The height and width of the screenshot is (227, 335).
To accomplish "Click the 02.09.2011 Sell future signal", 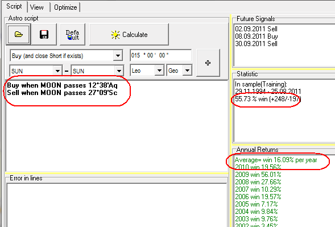I will click(x=256, y=29).
